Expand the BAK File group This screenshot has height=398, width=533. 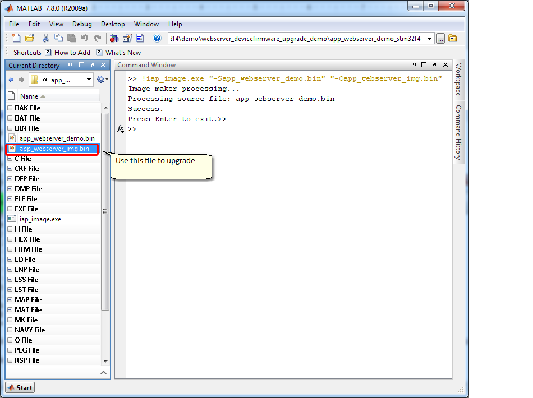click(10, 108)
